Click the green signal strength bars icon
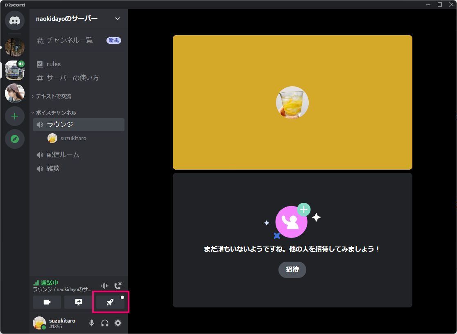457x334 pixels. tap(36, 283)
